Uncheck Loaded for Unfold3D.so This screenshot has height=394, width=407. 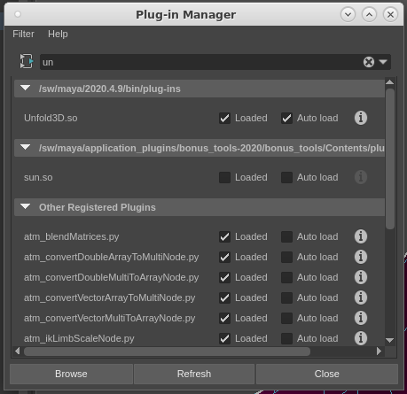click(x=224, y=118)
